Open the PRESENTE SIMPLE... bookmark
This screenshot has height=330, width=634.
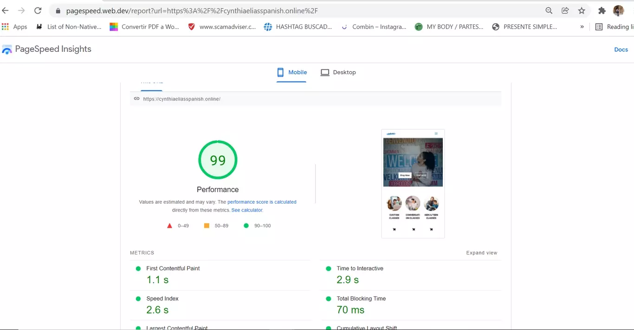(x=524, y=27)
